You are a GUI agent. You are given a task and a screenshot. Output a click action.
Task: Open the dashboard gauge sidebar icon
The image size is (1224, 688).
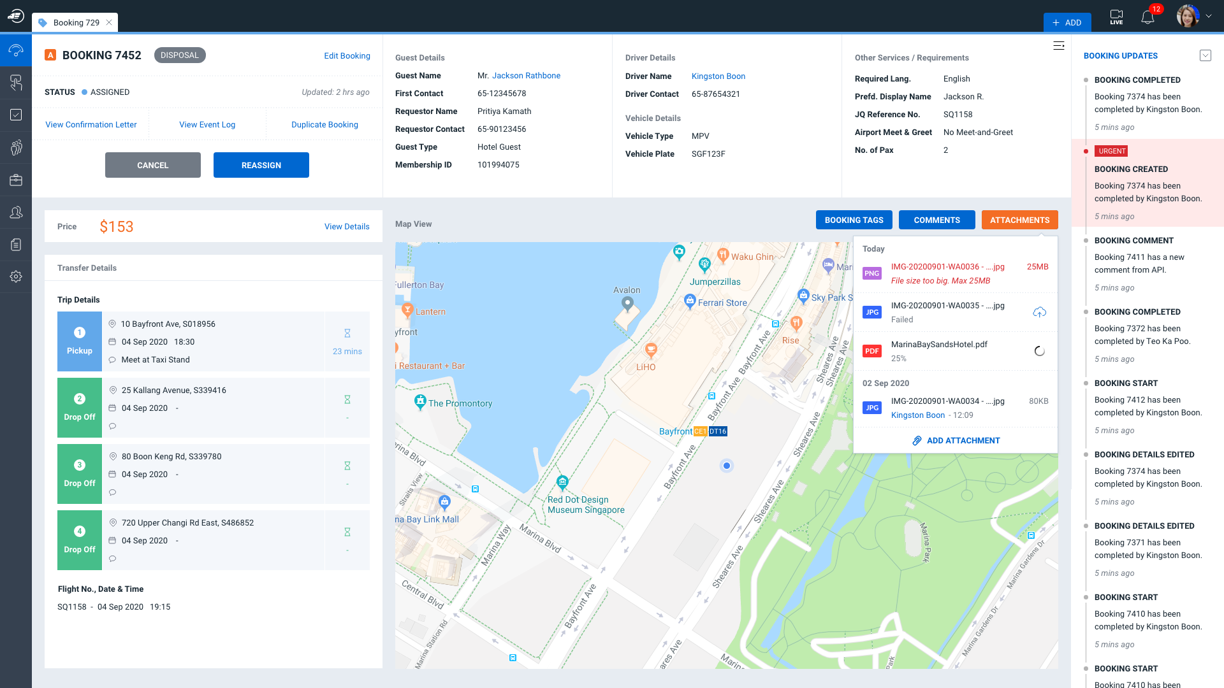pyautogui.click(x=16, y=50)
